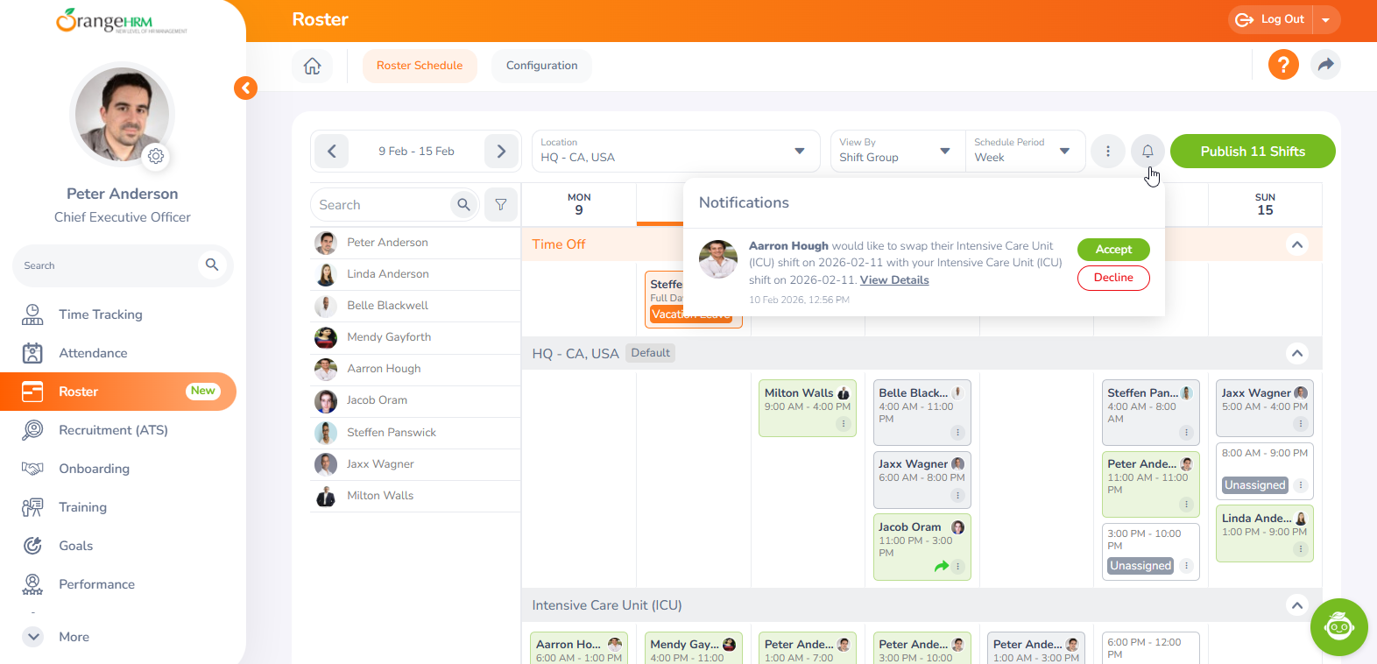This screenshot has height=664, width=1377.
Task: Collapse the sidebar with orange arrow
Action: pos(245,88)
